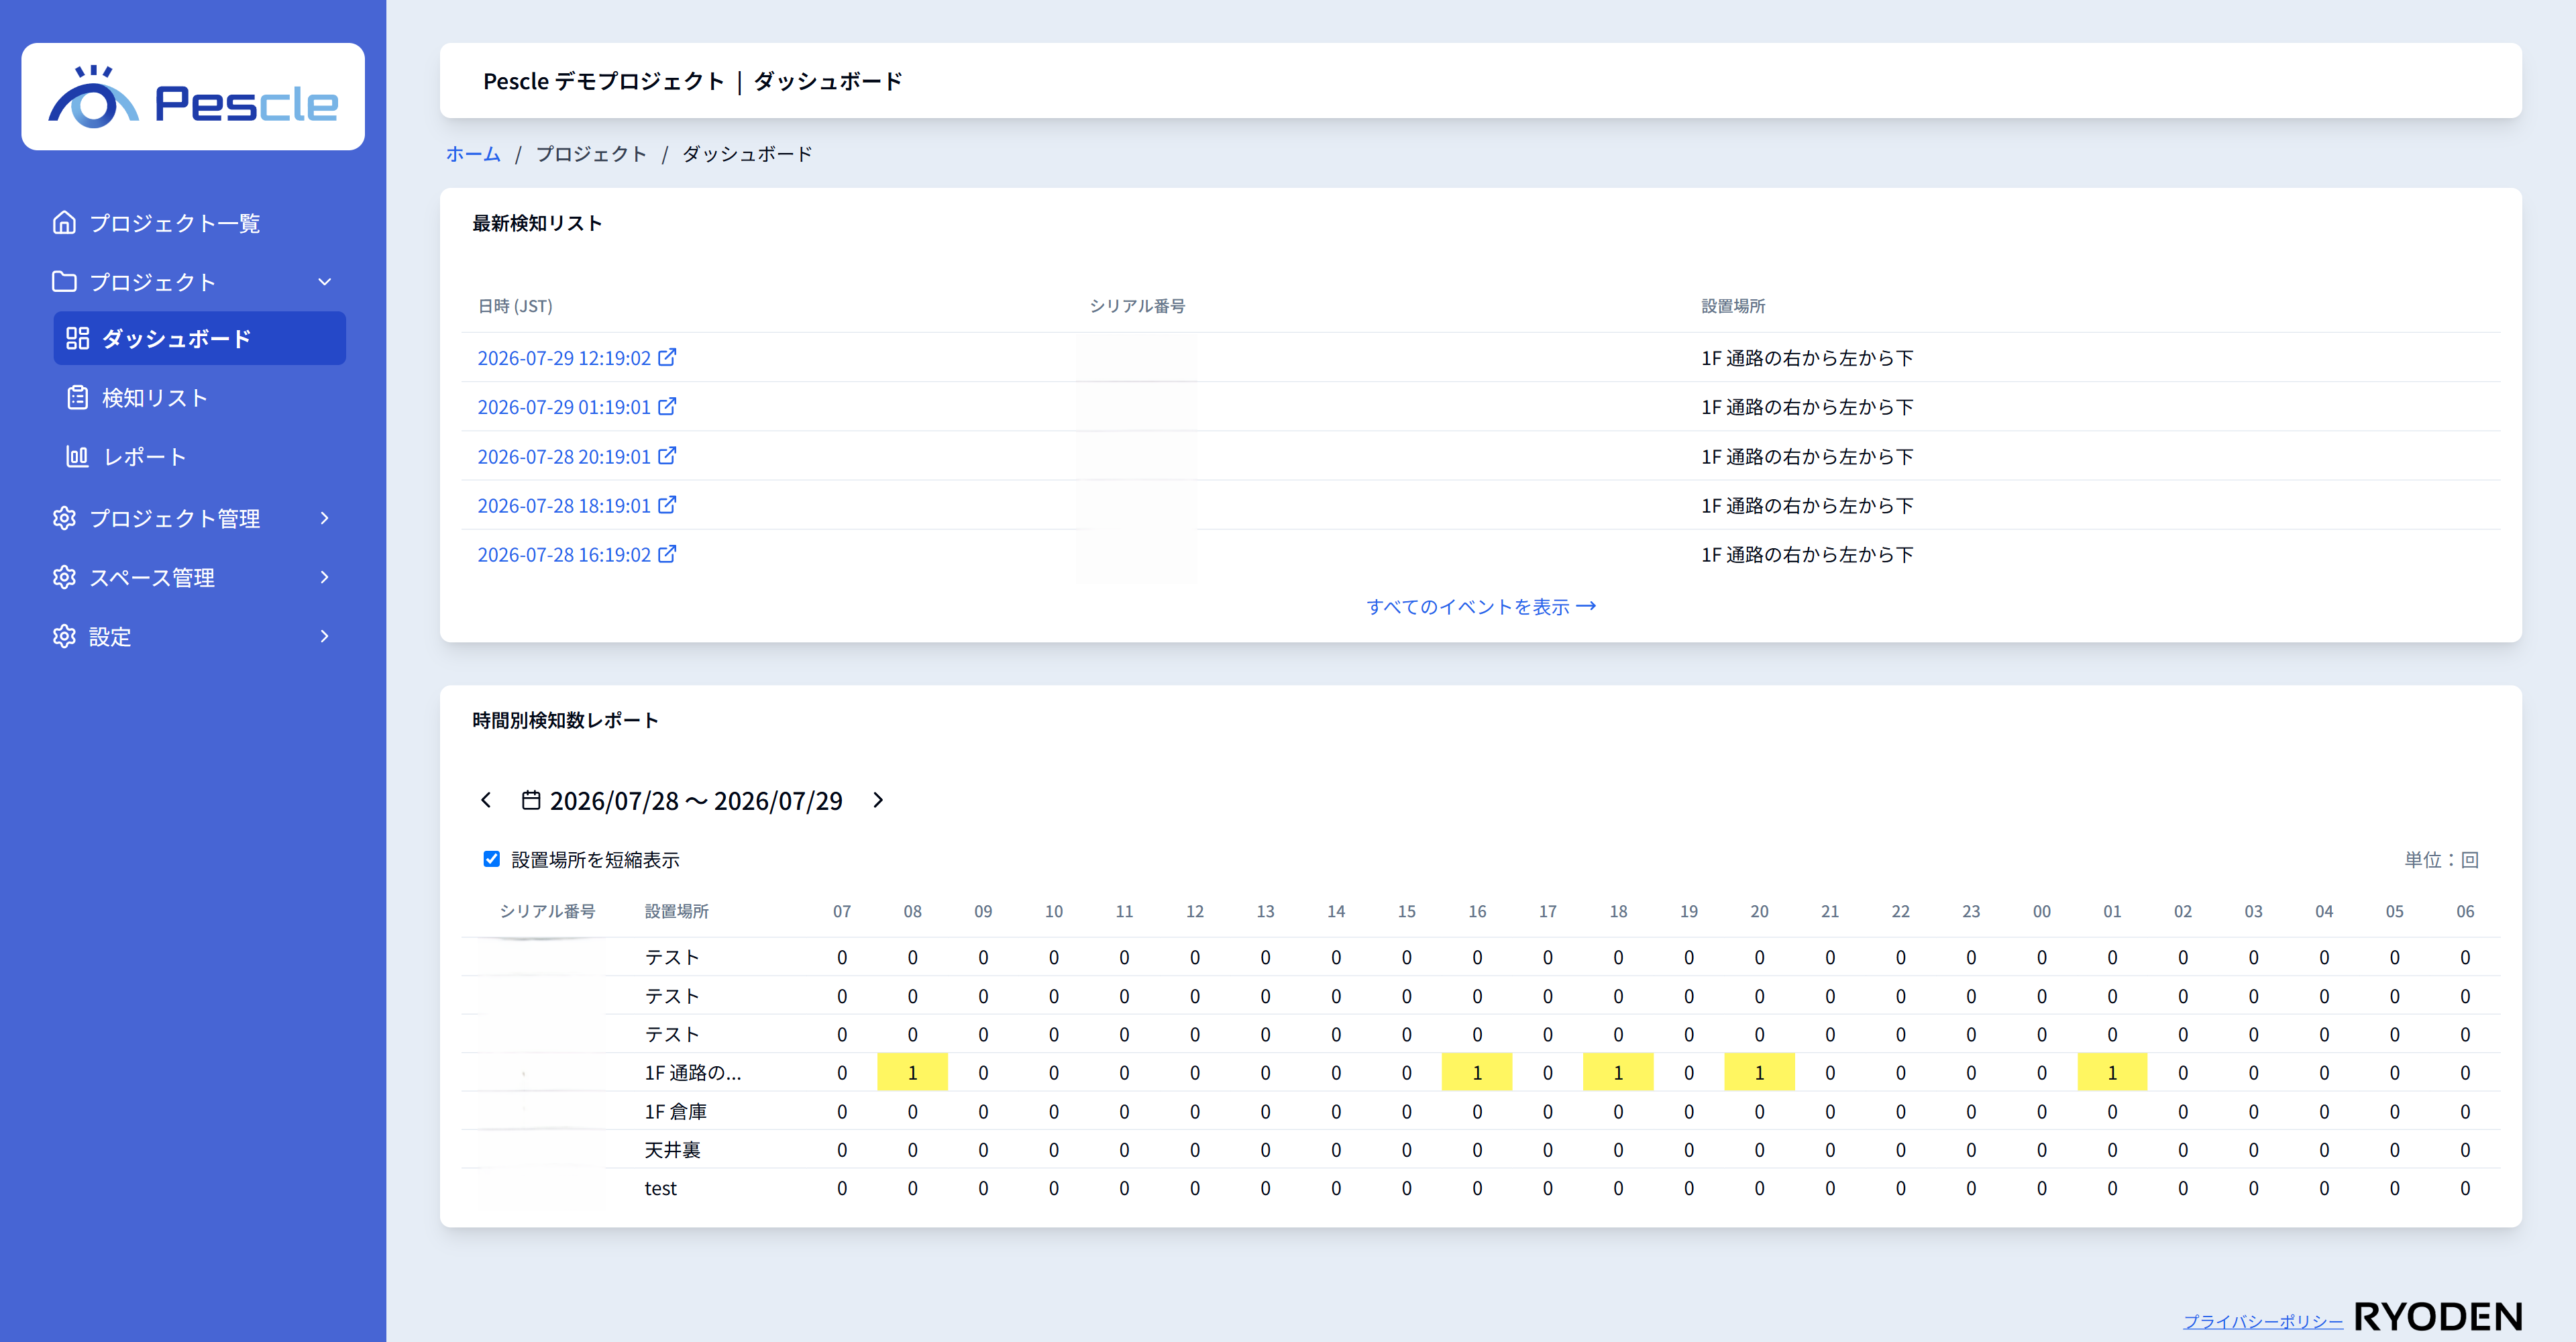This screenshot has height=1342, width=2576.
Task: Click the Pescle logo
Action: point(193,97)
